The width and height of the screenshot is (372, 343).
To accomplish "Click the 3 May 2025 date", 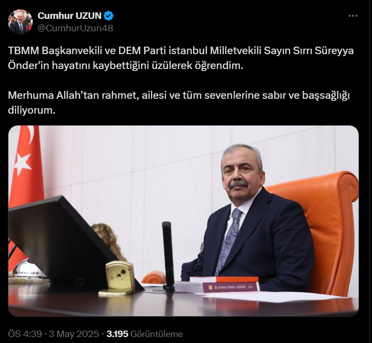I will point(74,334).
